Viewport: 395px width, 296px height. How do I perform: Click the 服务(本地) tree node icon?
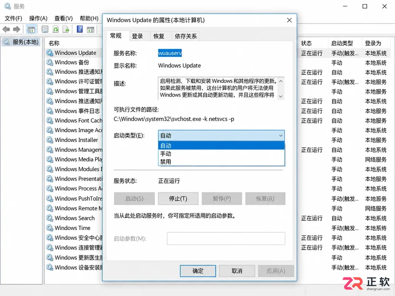(x=7, y=42)
